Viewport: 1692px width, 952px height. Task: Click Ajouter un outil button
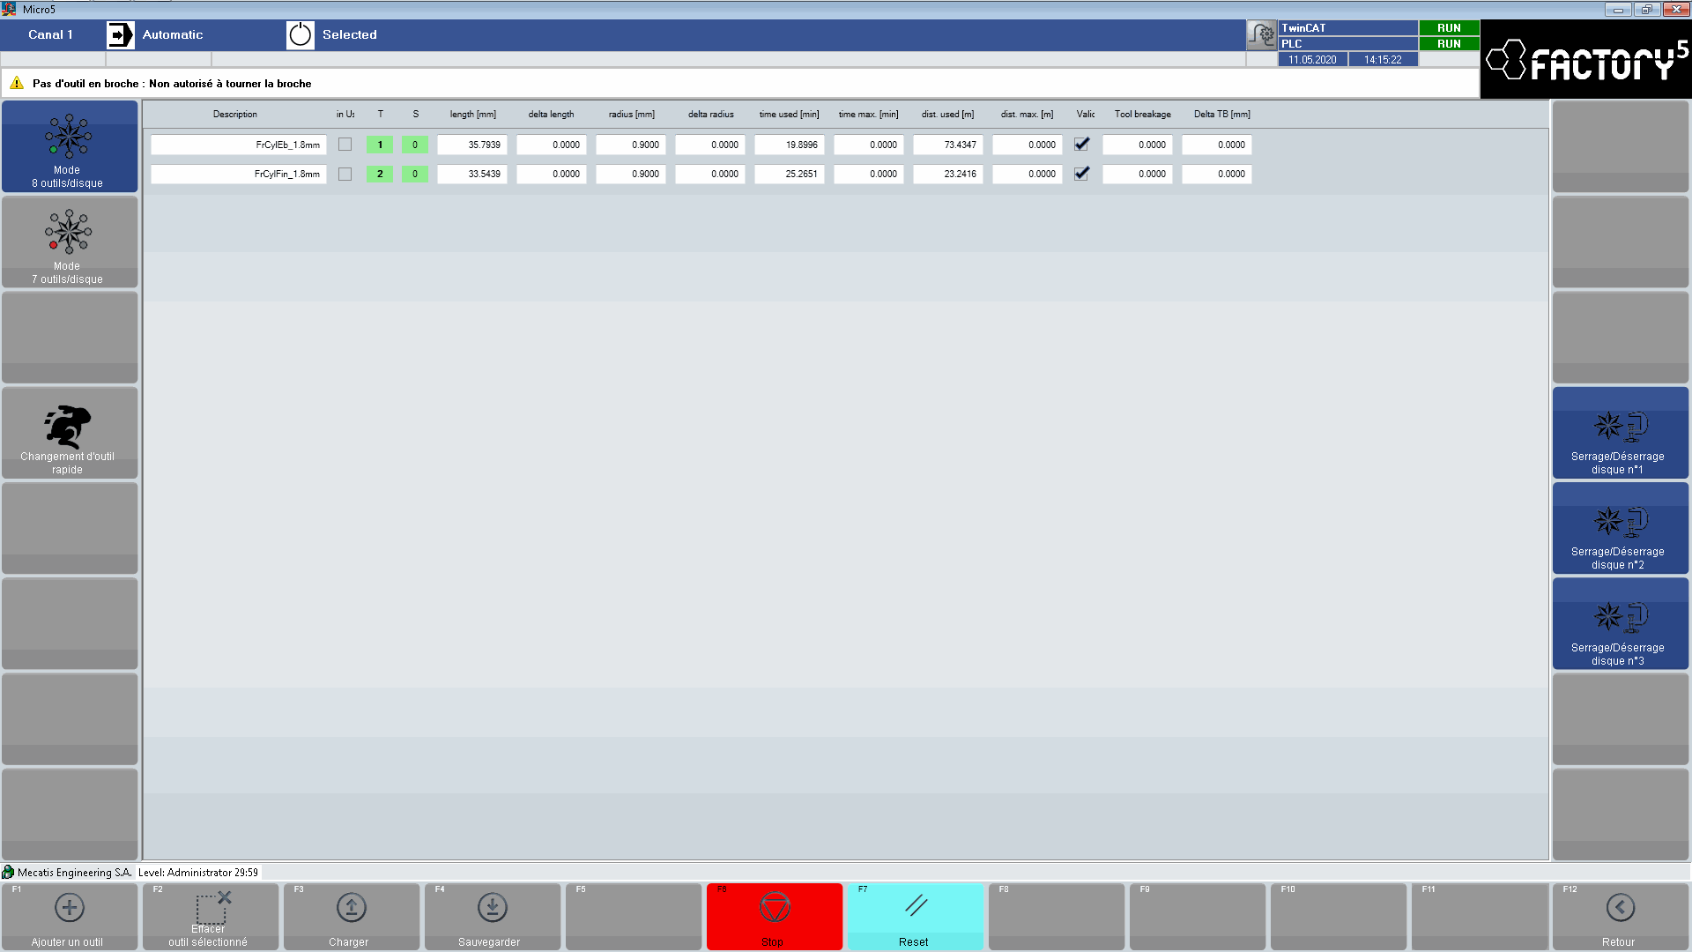click(70, 917)
